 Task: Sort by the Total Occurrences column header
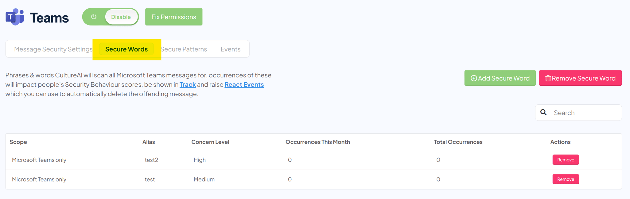pyautogui.click(x=458, y=142)
